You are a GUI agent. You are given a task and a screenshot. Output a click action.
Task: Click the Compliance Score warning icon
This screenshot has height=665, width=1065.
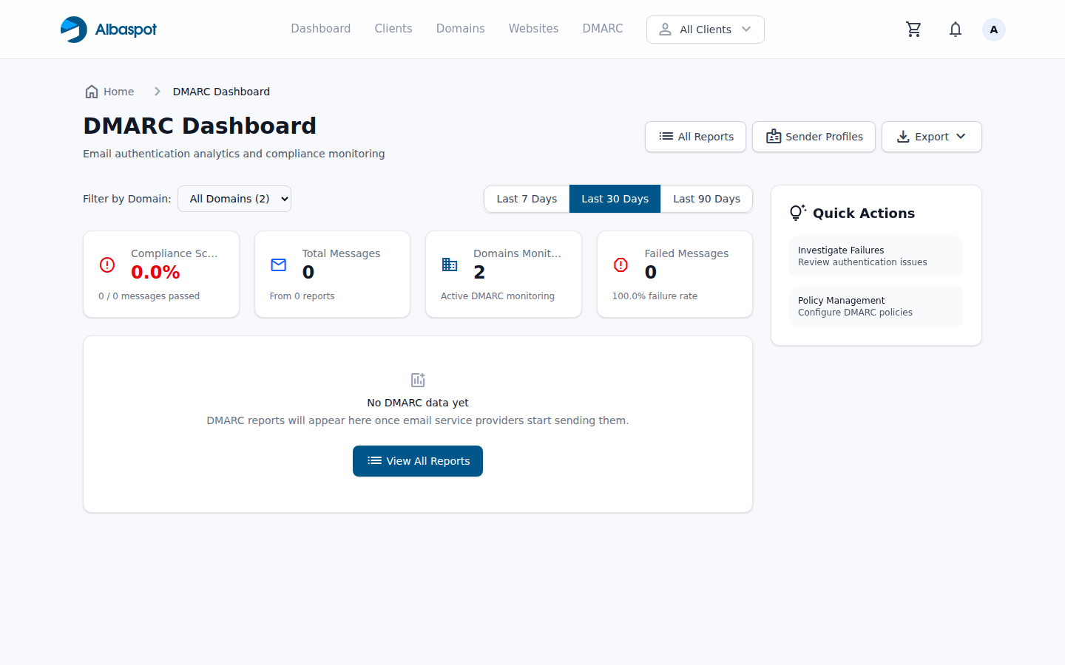pos(106,265)
